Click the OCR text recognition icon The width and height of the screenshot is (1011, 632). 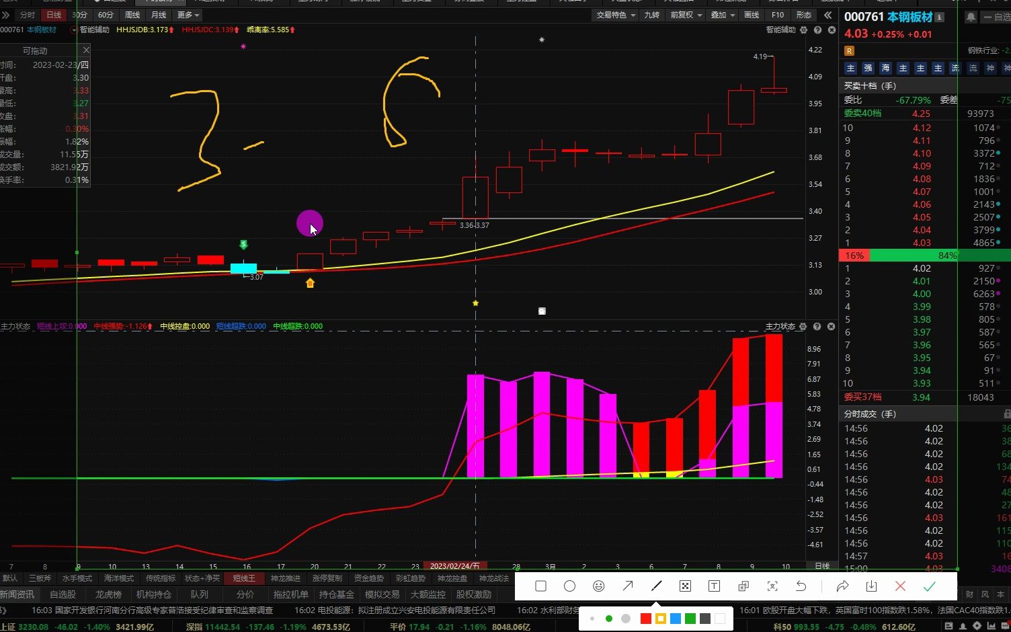(x=772, y=586)
